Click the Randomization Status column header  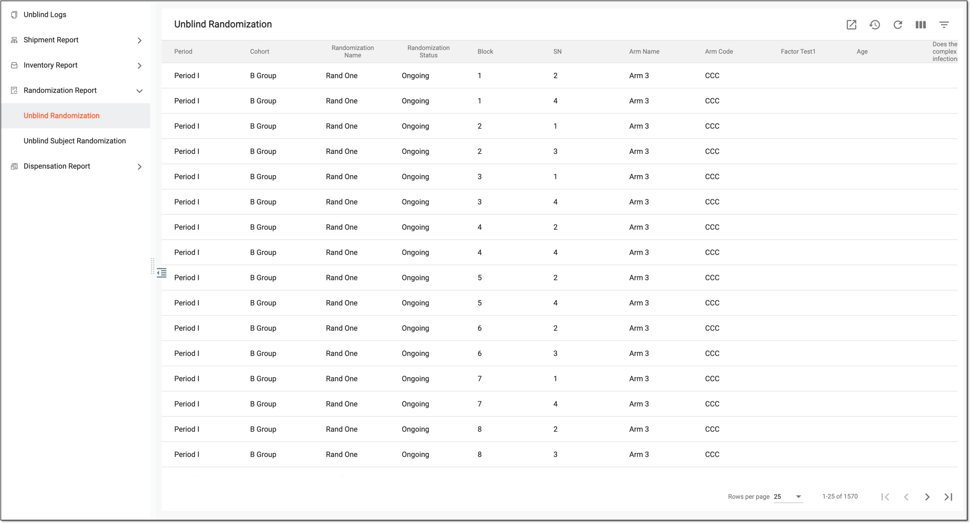click(x=428, y=52)
